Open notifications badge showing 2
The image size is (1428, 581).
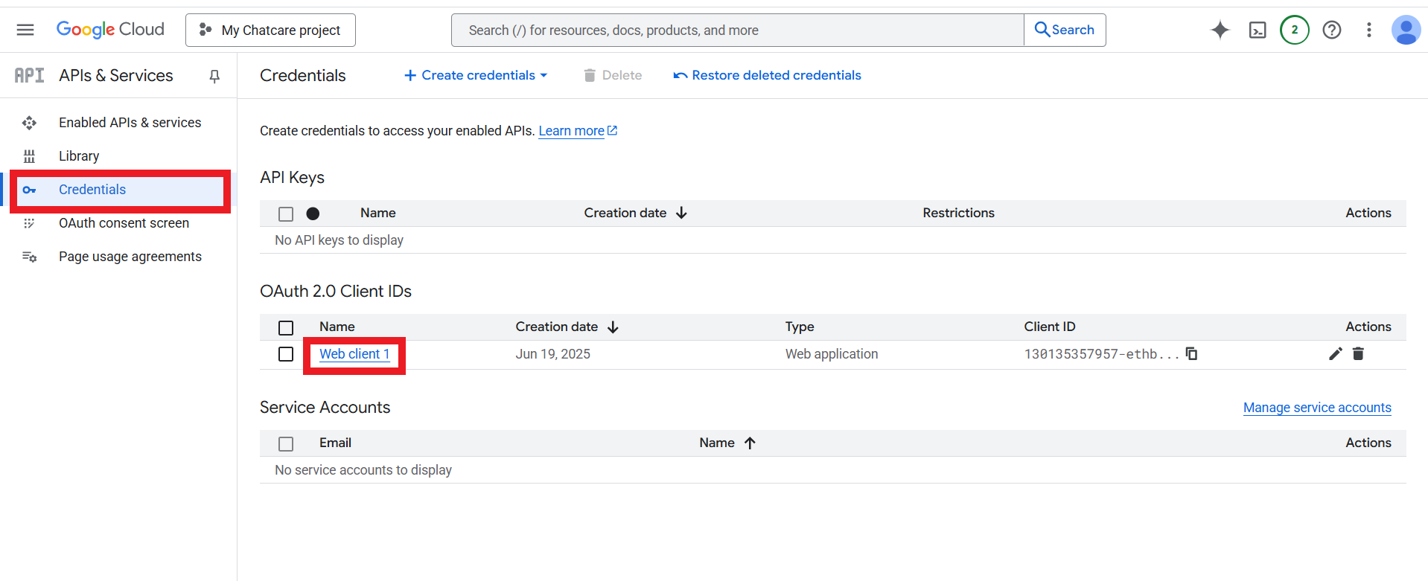coord(1295,30)
